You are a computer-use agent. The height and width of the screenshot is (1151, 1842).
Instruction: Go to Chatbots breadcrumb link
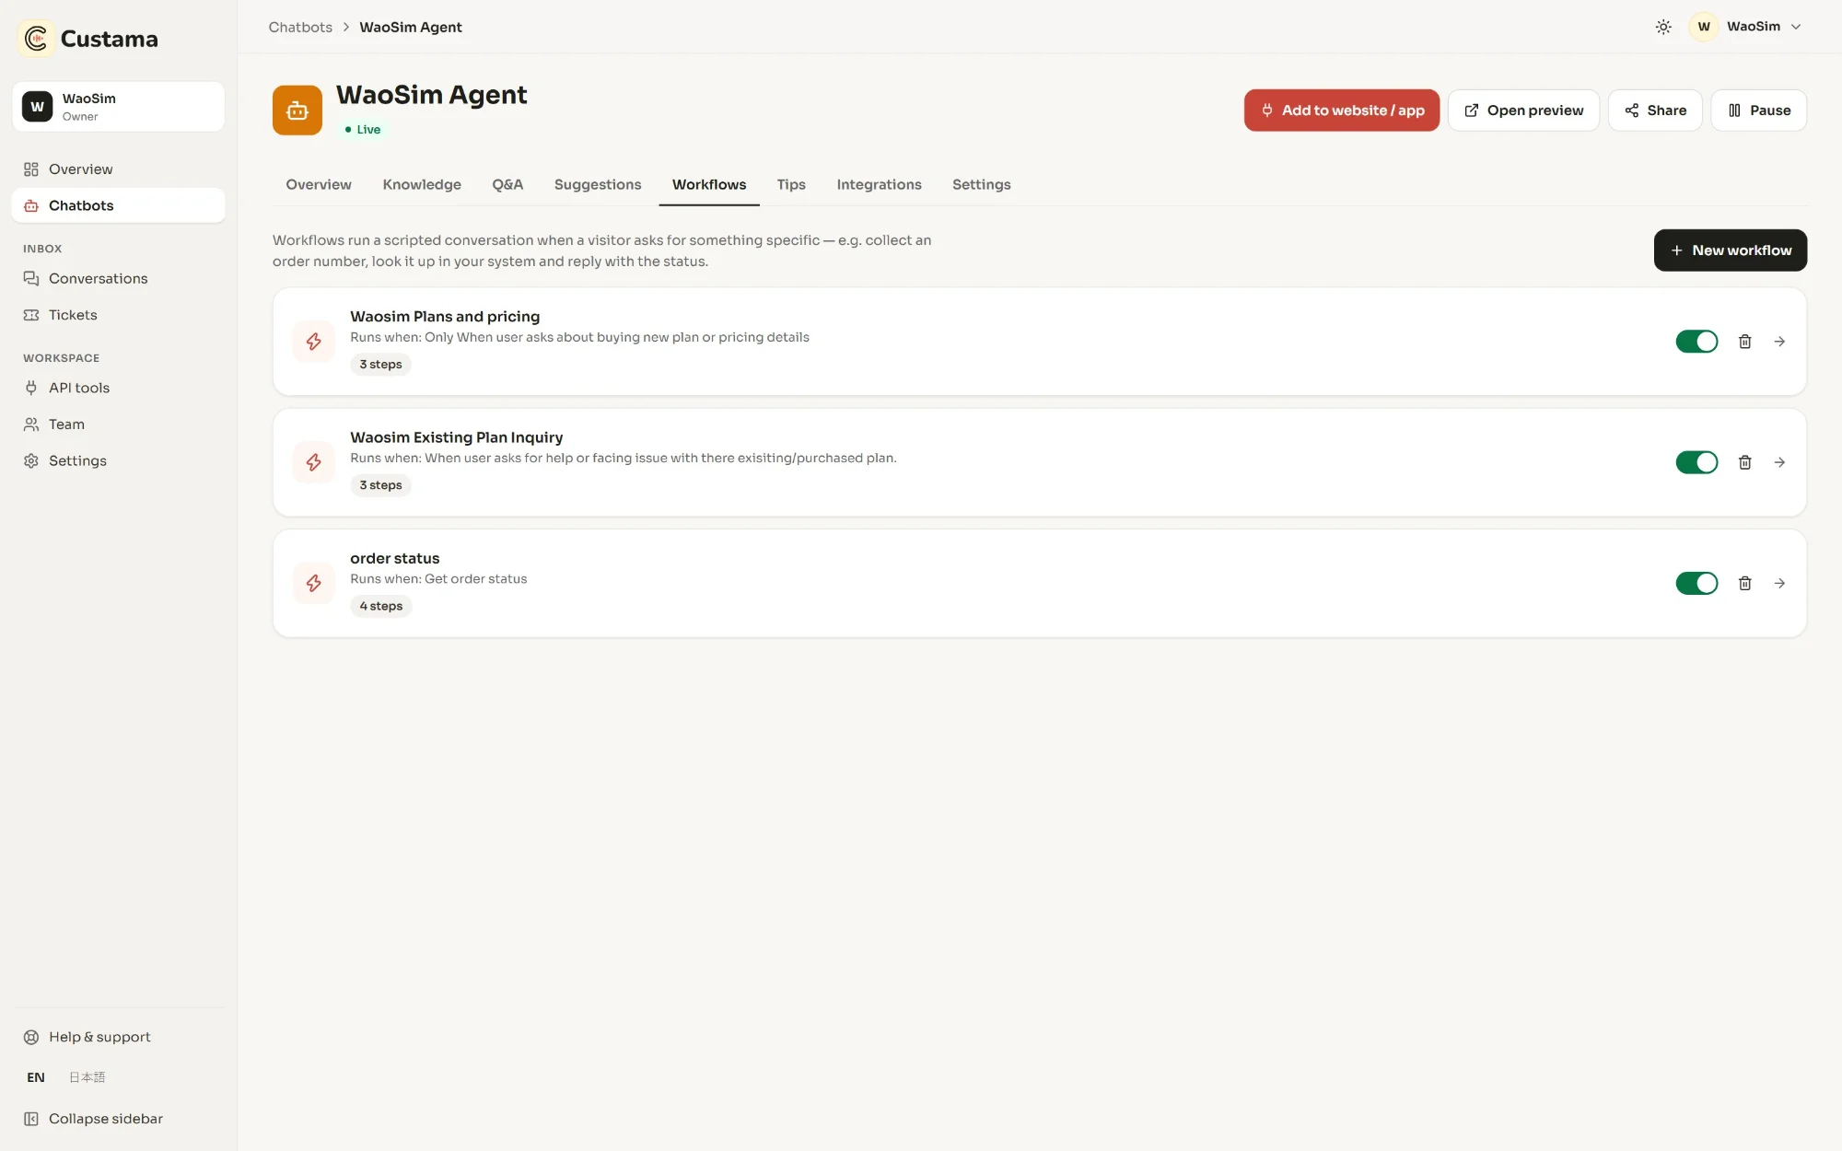[x=300, y=28]
